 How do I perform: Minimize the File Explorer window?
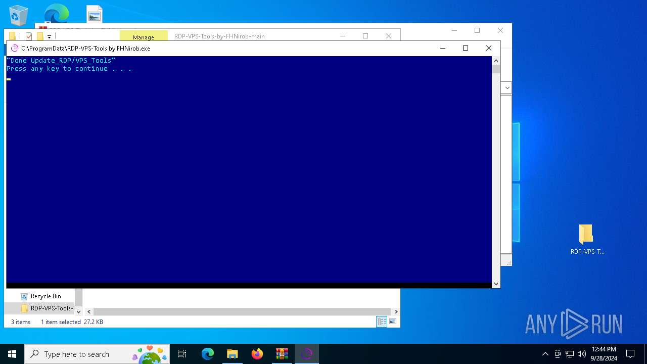click(342, 36)
